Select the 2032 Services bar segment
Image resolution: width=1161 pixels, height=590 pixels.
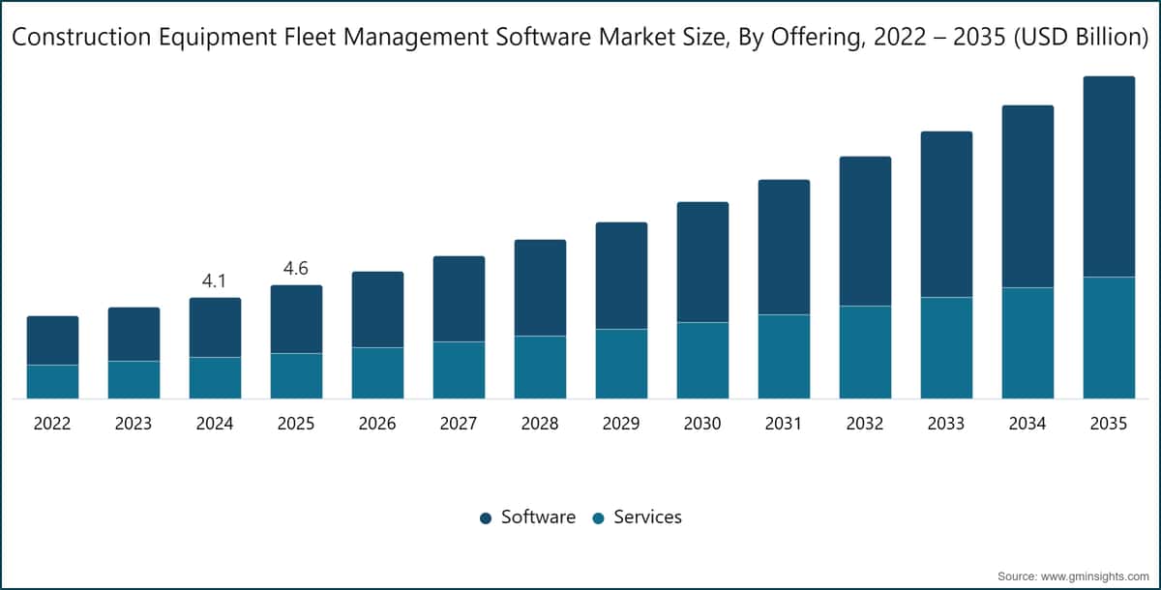click(865, 352)
